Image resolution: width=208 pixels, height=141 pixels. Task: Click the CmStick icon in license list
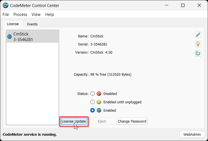(10, 37)
